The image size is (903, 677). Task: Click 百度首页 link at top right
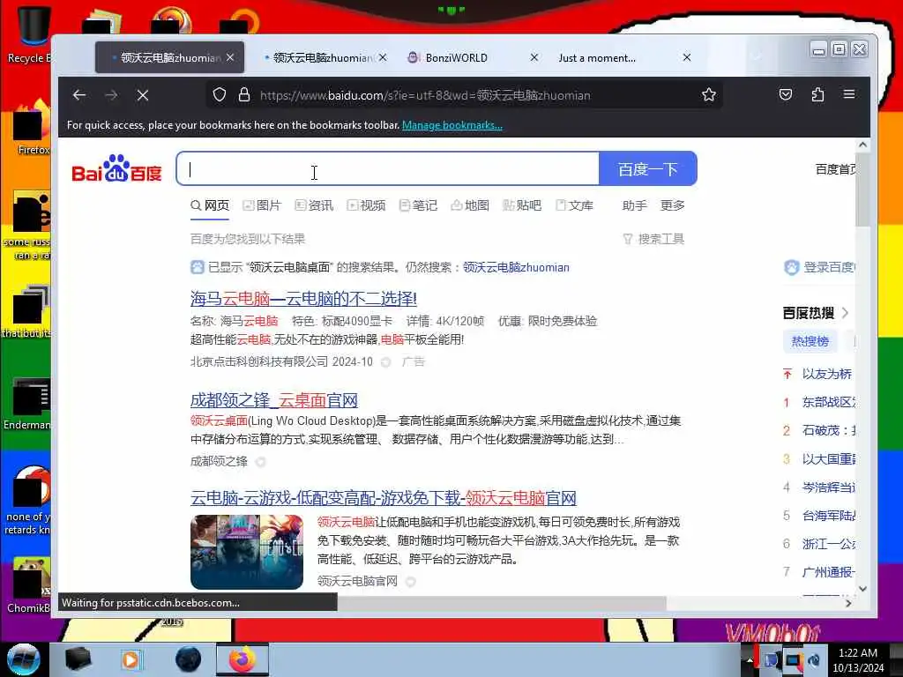click(836, 169)
